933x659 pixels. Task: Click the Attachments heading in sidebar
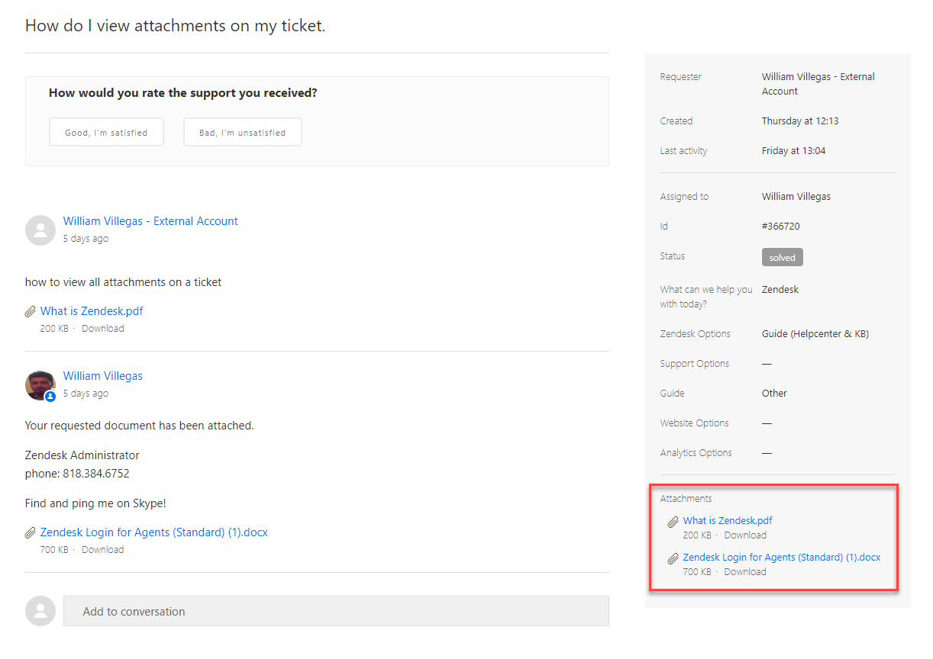coord(686,499)
